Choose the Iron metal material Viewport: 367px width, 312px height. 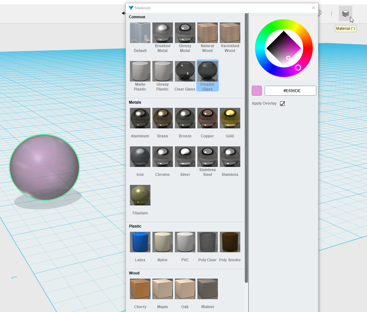click(140, 156)
